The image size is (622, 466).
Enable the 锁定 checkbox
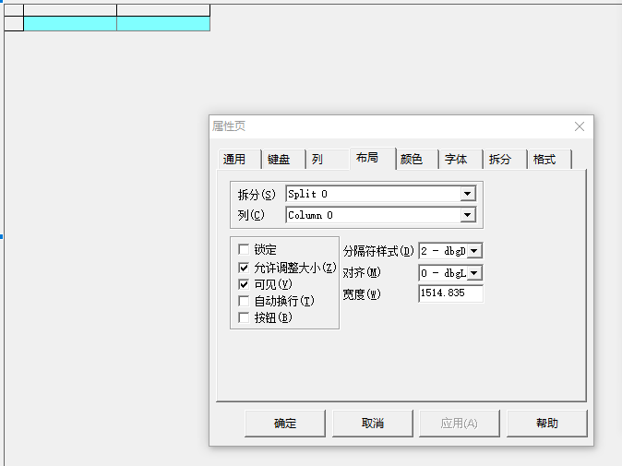click(244, 249)
